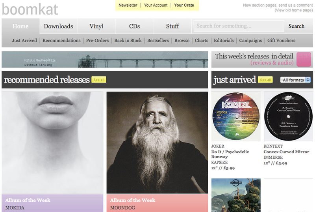
Task: Open the Browse section
Action: [x=182, y=41]
